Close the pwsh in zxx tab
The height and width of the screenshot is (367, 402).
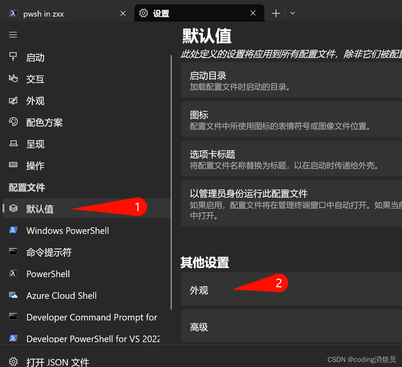pyautogui.click(x=123, y=13)
